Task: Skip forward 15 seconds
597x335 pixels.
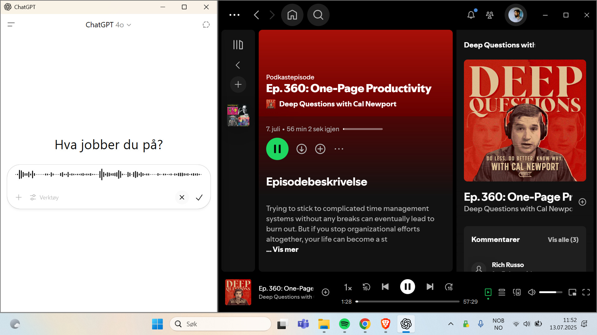Action: point(449,287)
